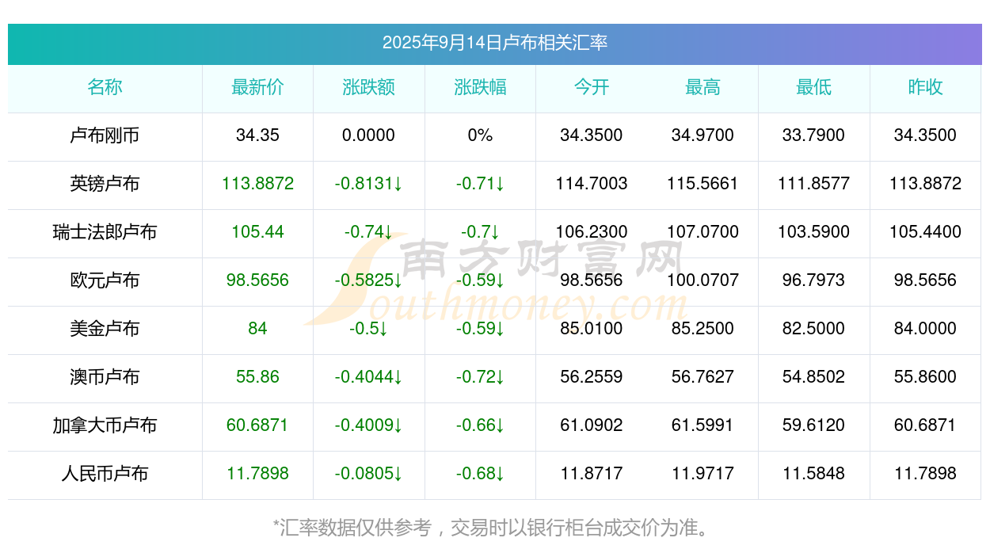Select high price 34.9700 for 卢布刚币
The width and height of the screenshot is (990, 553).
point(703,135)
